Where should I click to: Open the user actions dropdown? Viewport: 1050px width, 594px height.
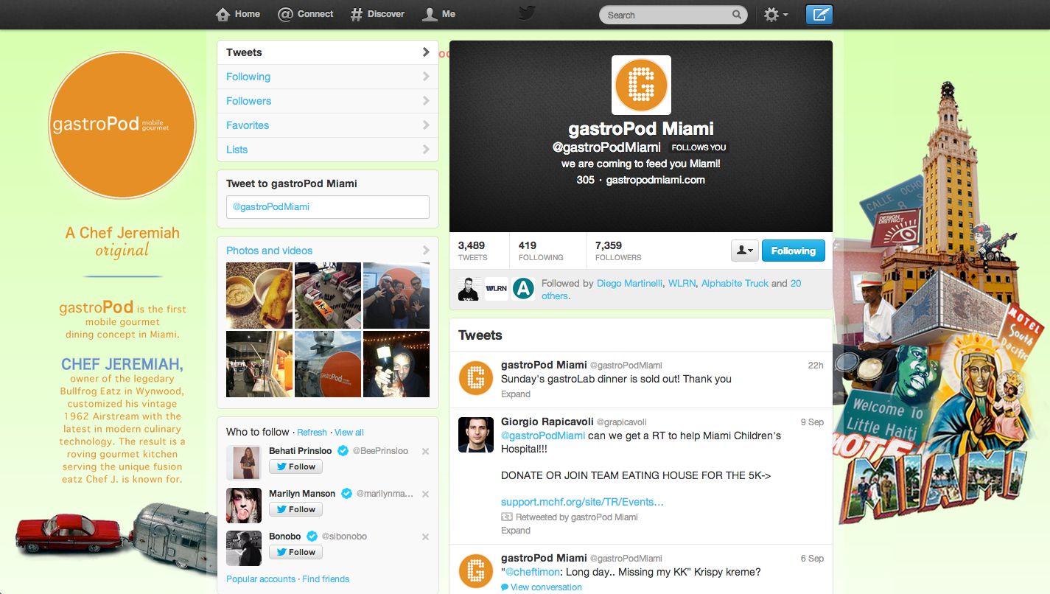744,251
